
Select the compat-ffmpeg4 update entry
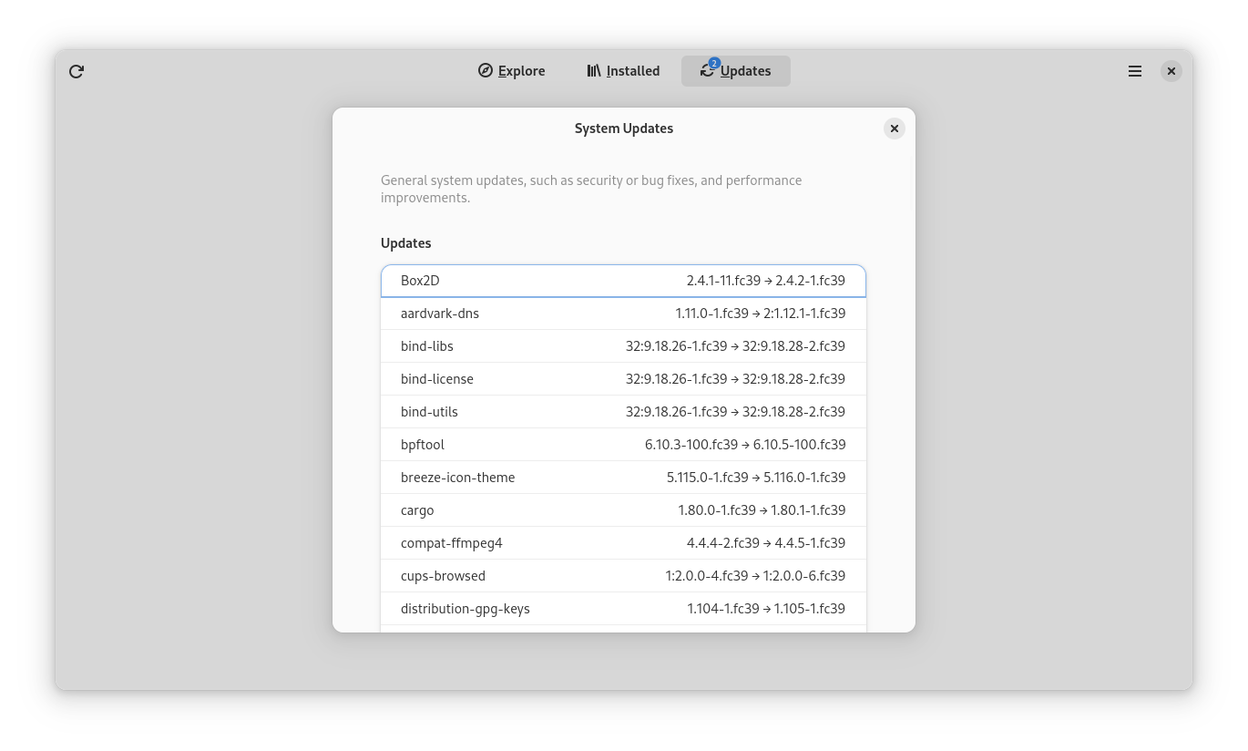623,543
